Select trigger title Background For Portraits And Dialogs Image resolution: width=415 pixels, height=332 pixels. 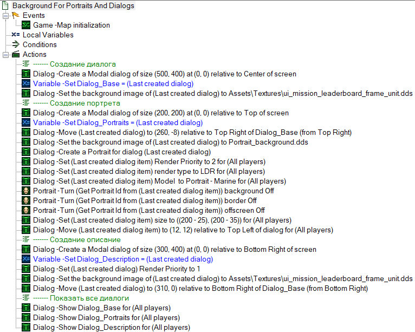click(73, 5)
